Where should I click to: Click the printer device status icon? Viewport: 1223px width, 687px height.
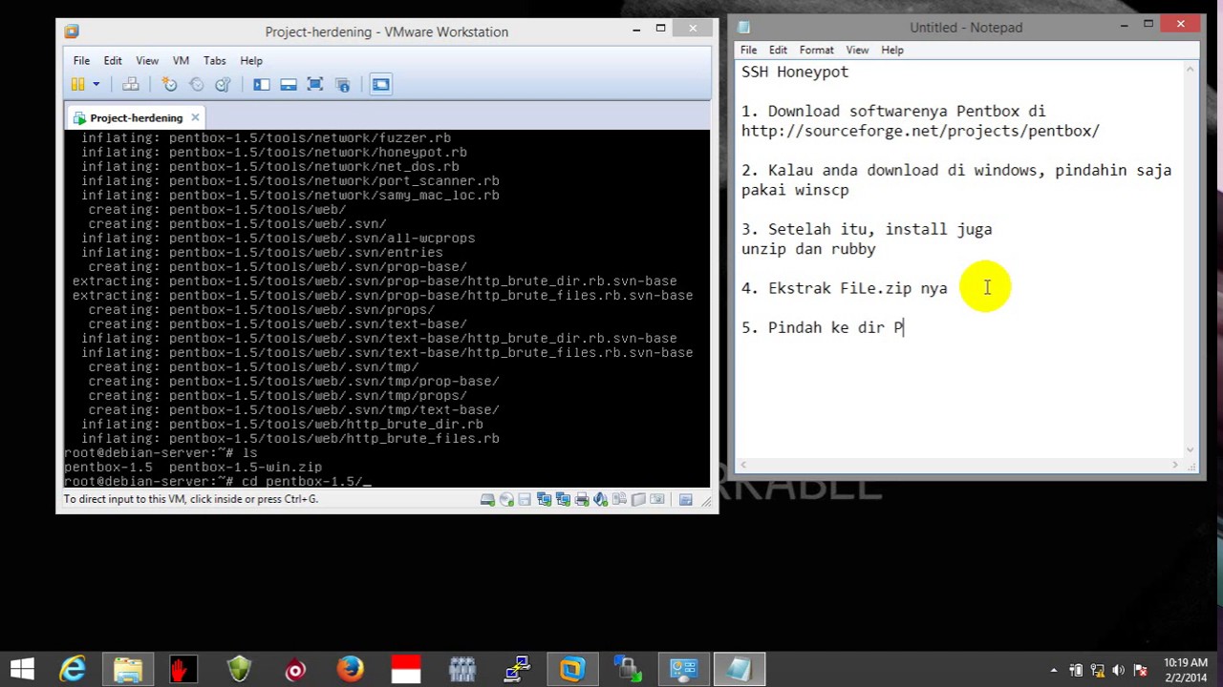click(582, 499)
